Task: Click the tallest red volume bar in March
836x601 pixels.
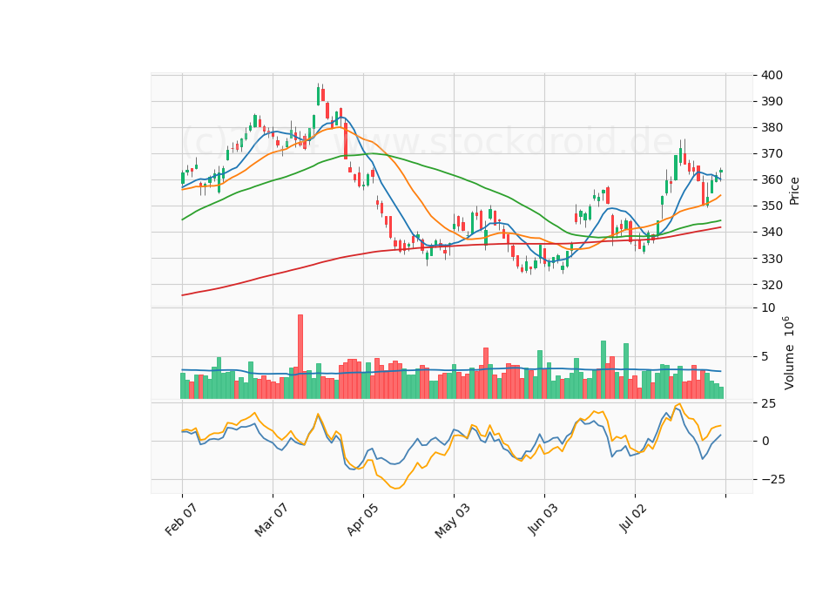Action: click(x=300, y=357)
